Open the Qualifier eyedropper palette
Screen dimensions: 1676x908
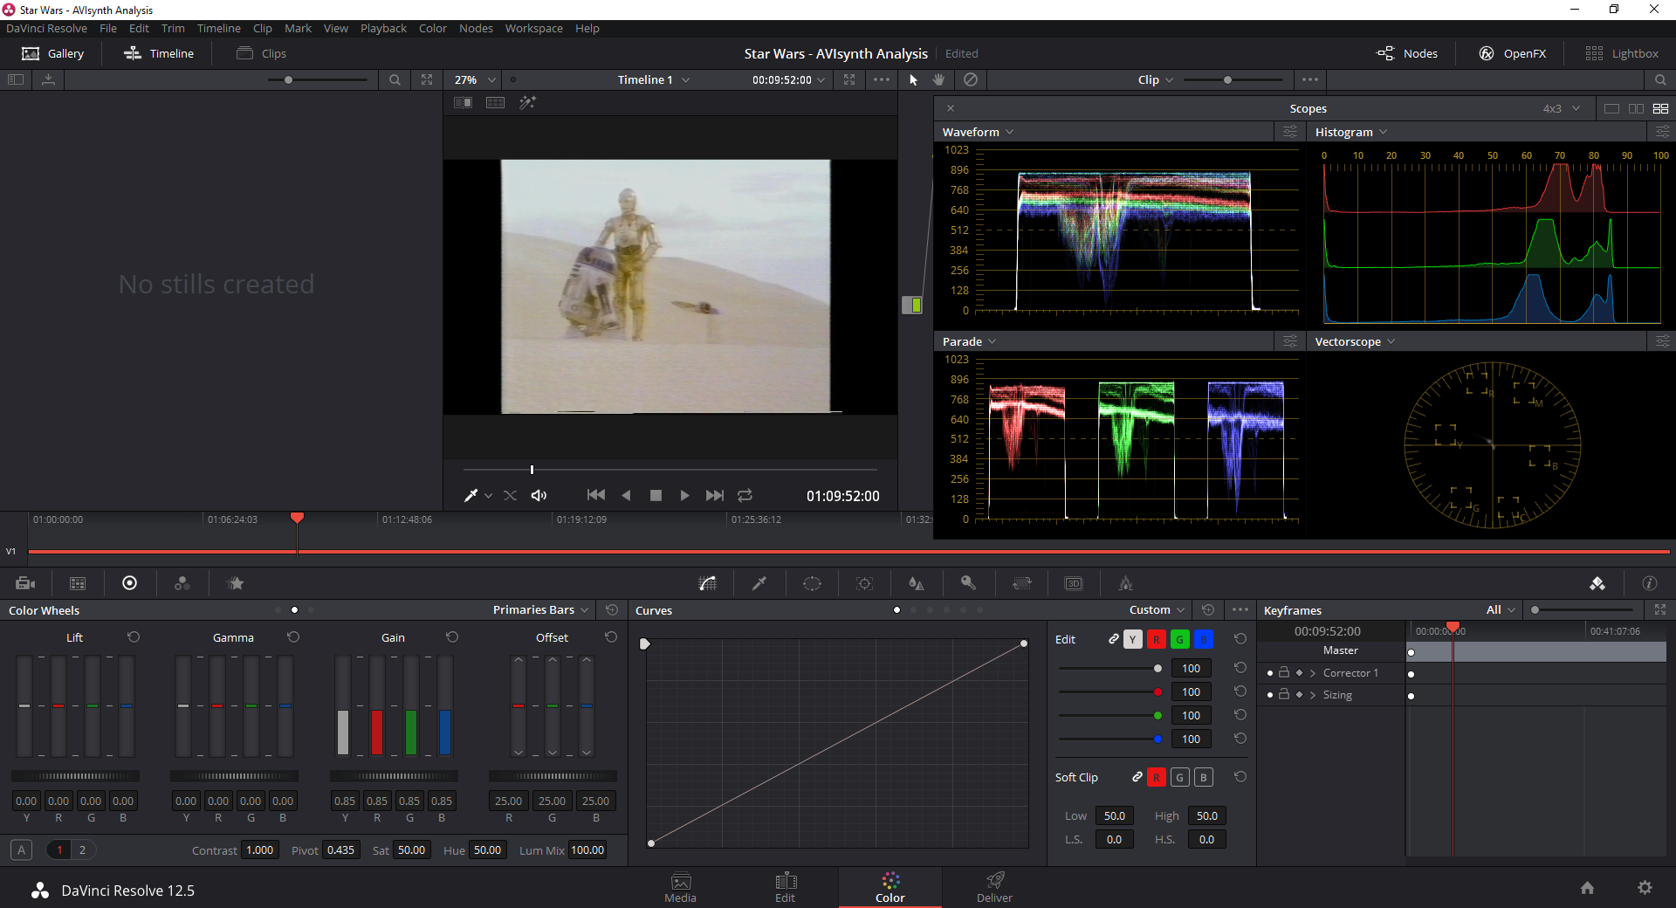click(x=759, y=583)
